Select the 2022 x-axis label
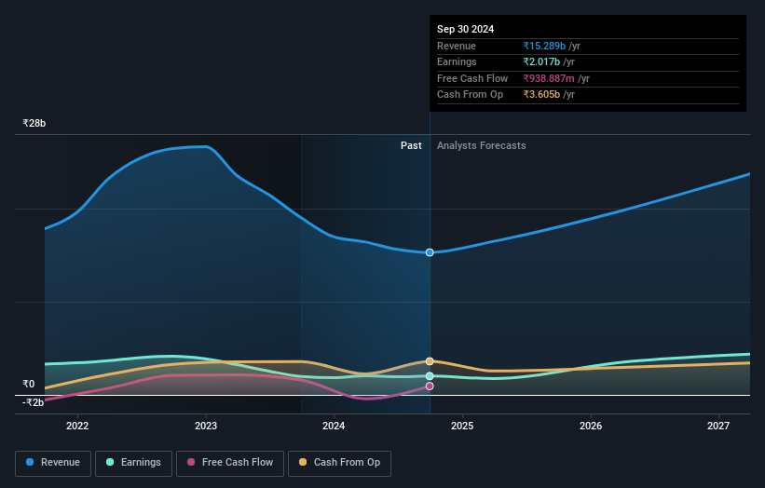765x488 pixels. (77, 426)
